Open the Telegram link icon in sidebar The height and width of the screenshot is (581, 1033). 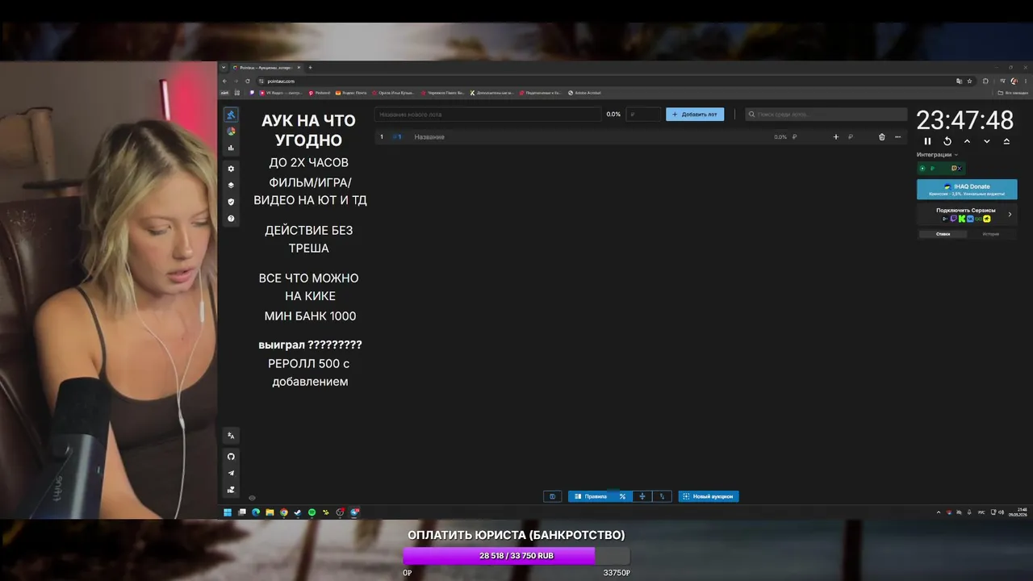[x=231, y=473]
